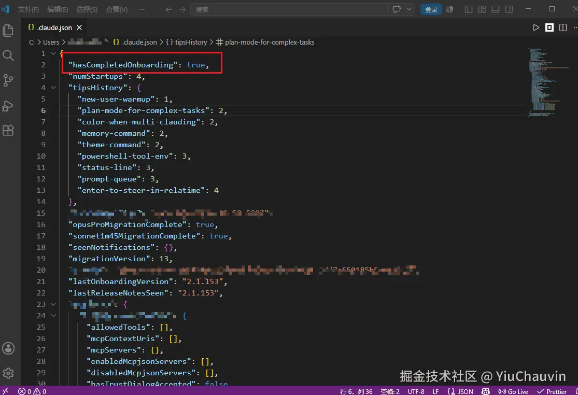The width and height of the screenshot is (578, 395).
Task: Open the Accounts menu icon
Action: (8, 348)
